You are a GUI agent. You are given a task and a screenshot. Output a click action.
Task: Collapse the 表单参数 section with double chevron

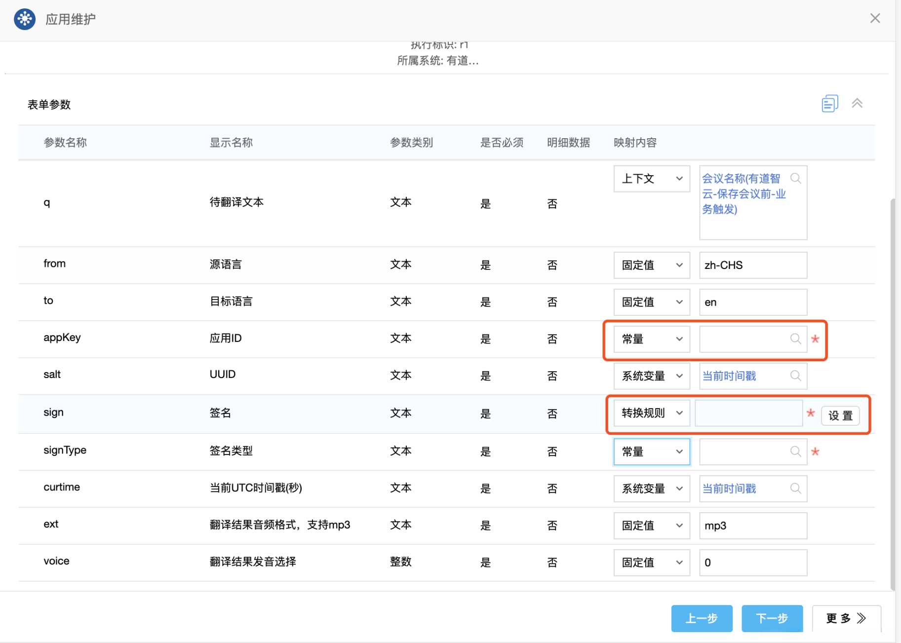[857, 104]
